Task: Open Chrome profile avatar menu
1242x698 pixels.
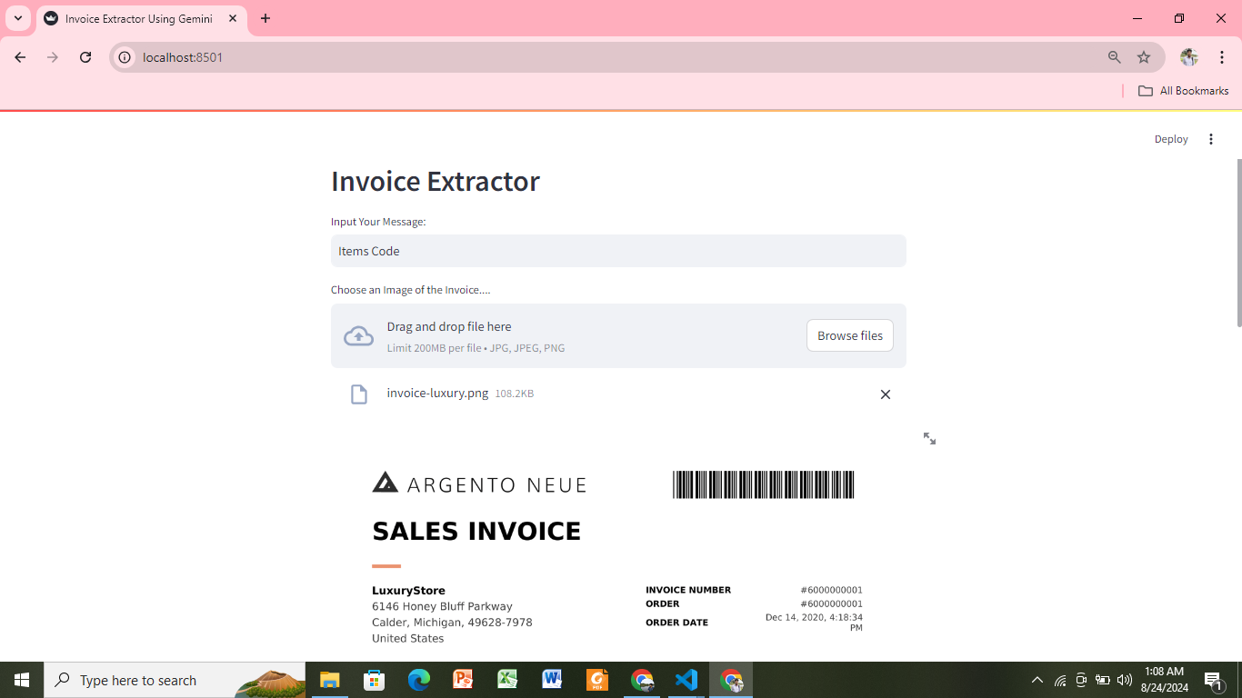Action: (1188, 57)
